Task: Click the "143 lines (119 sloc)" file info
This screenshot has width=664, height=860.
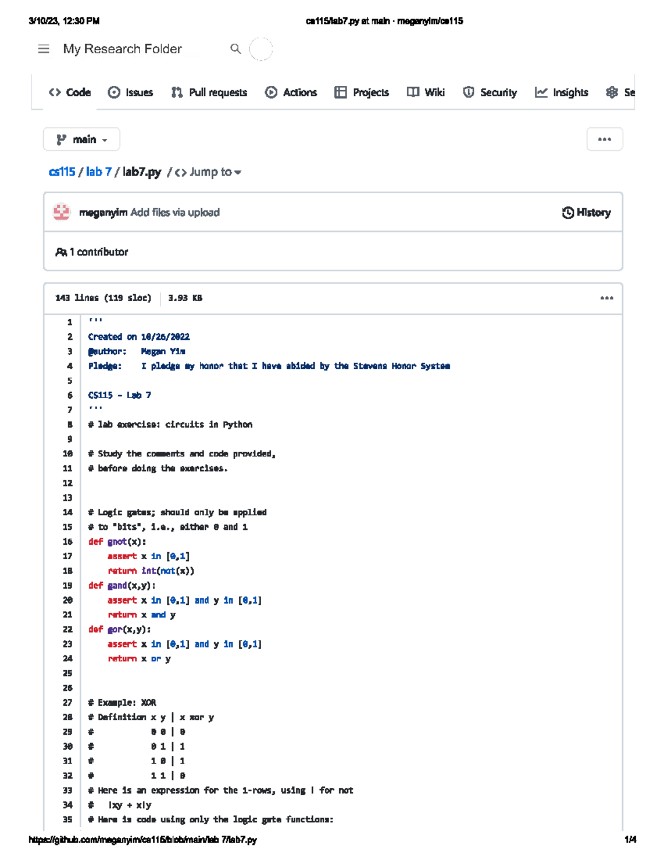Action: (x=103, y=298)
